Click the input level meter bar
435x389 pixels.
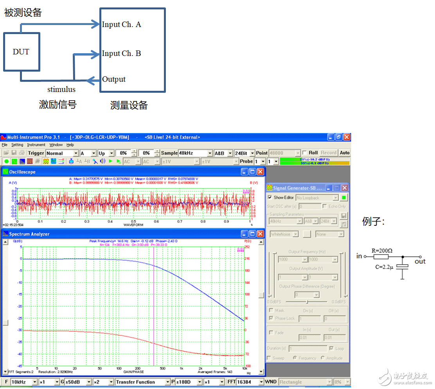pos(315,161)
